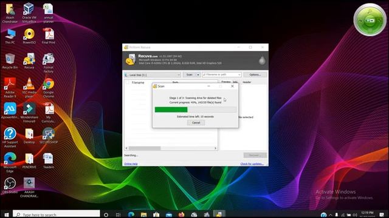Open File Explorer from taskbar
Image resolution: width=389 pixels, height=218 pixels.
143,214
